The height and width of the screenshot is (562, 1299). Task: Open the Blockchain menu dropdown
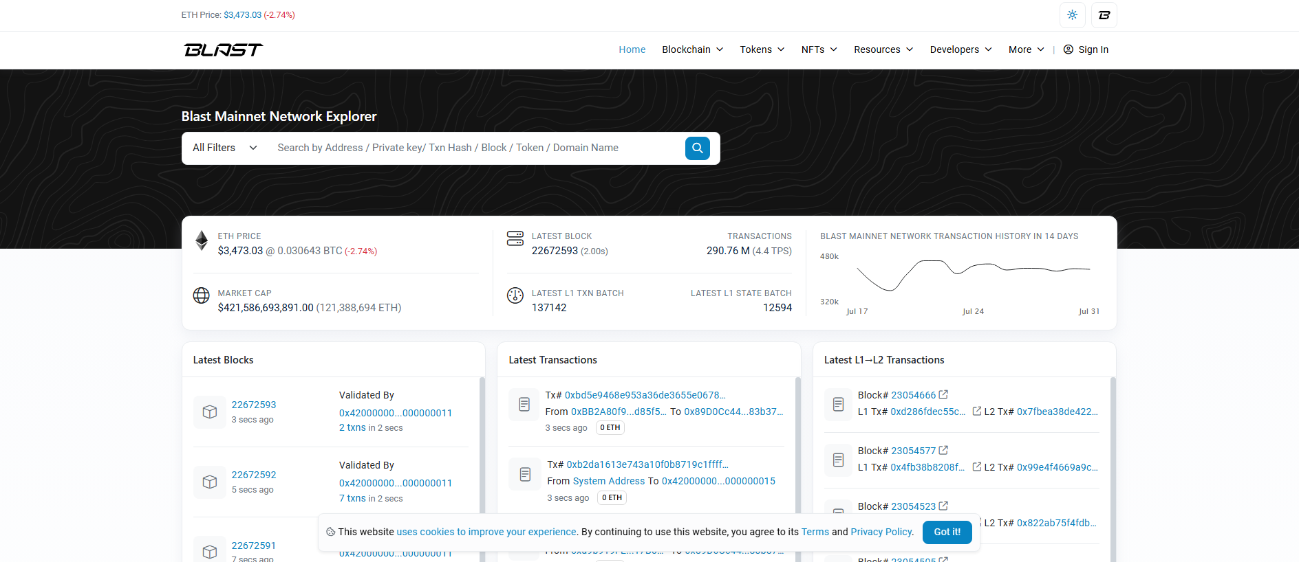692,49
